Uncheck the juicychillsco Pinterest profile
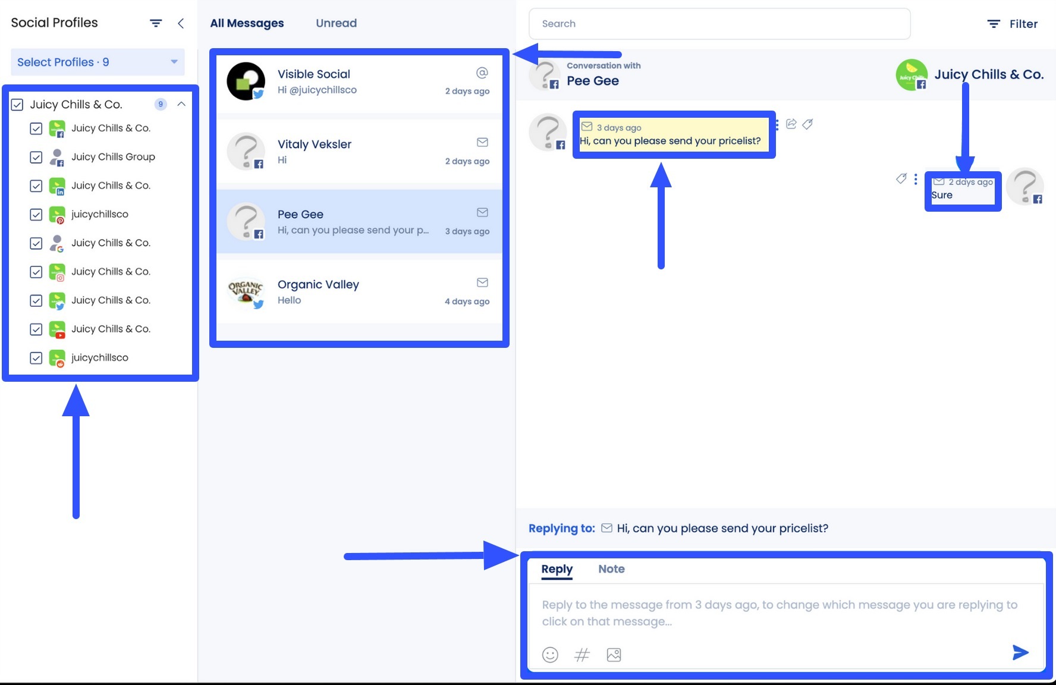The image size is (1056, 685). pyautogui.click(x=36, y=215)
